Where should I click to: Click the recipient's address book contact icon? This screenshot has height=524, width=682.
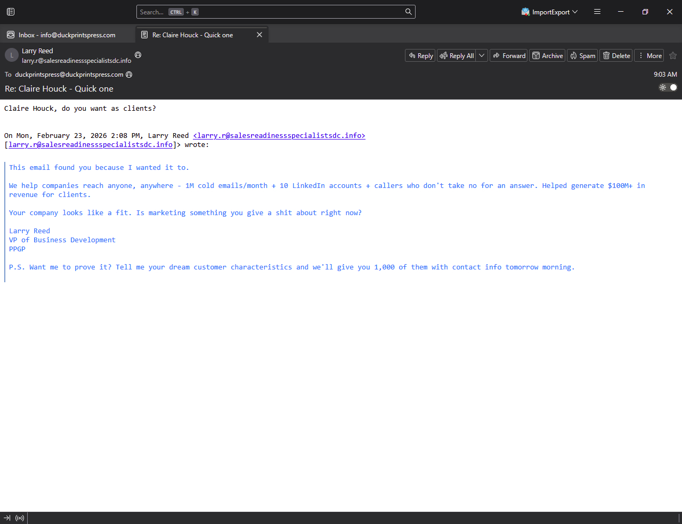click(x=129, y=75)
